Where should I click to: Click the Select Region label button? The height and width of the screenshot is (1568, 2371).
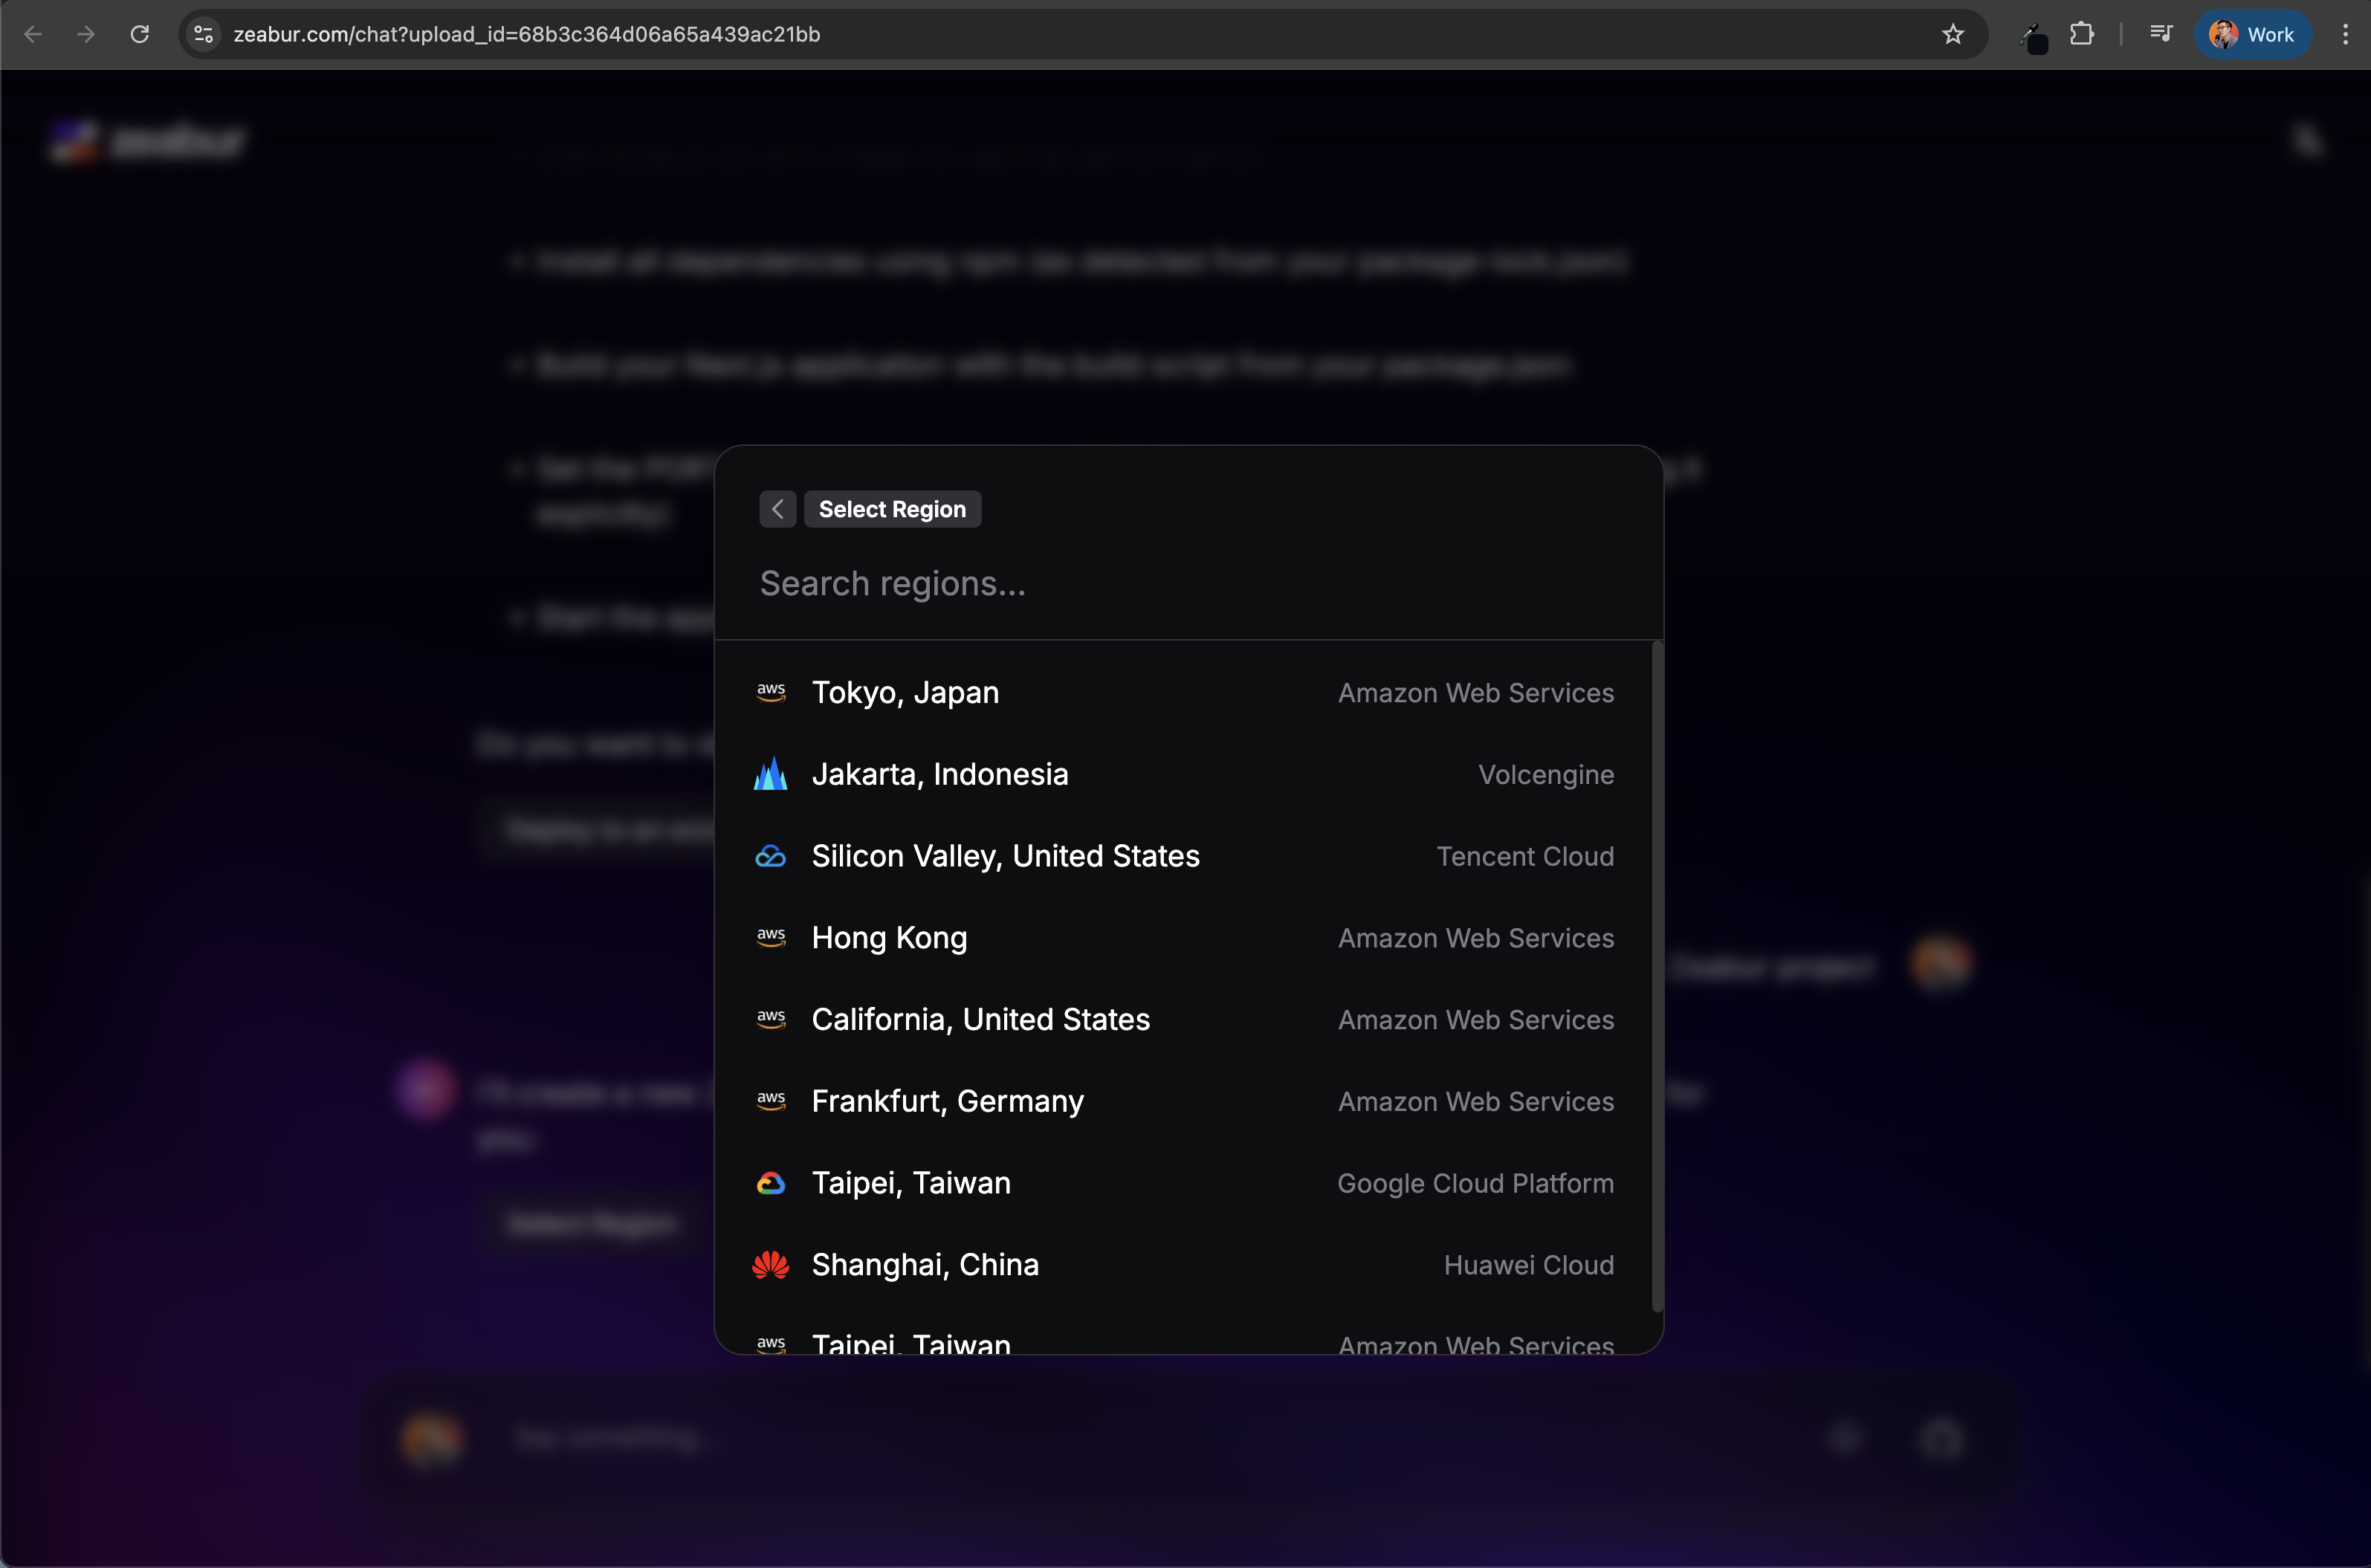pyautogui.click(x=892, y=509)
